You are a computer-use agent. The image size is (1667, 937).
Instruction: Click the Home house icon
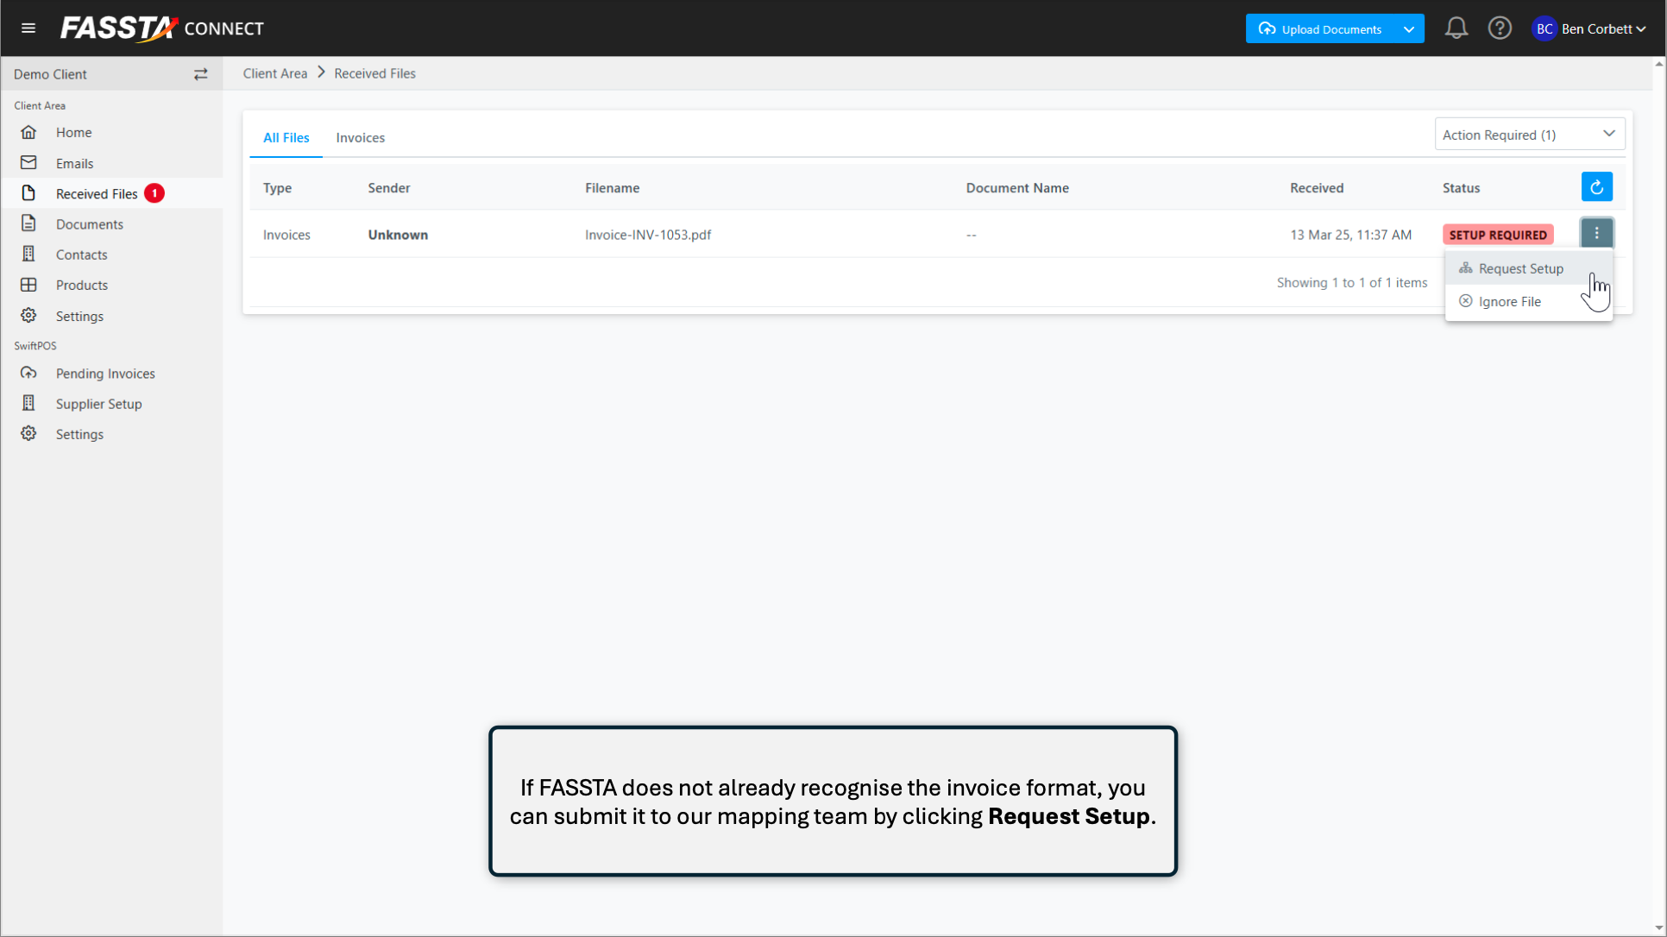pyautogui.click(x=28, y=132)
